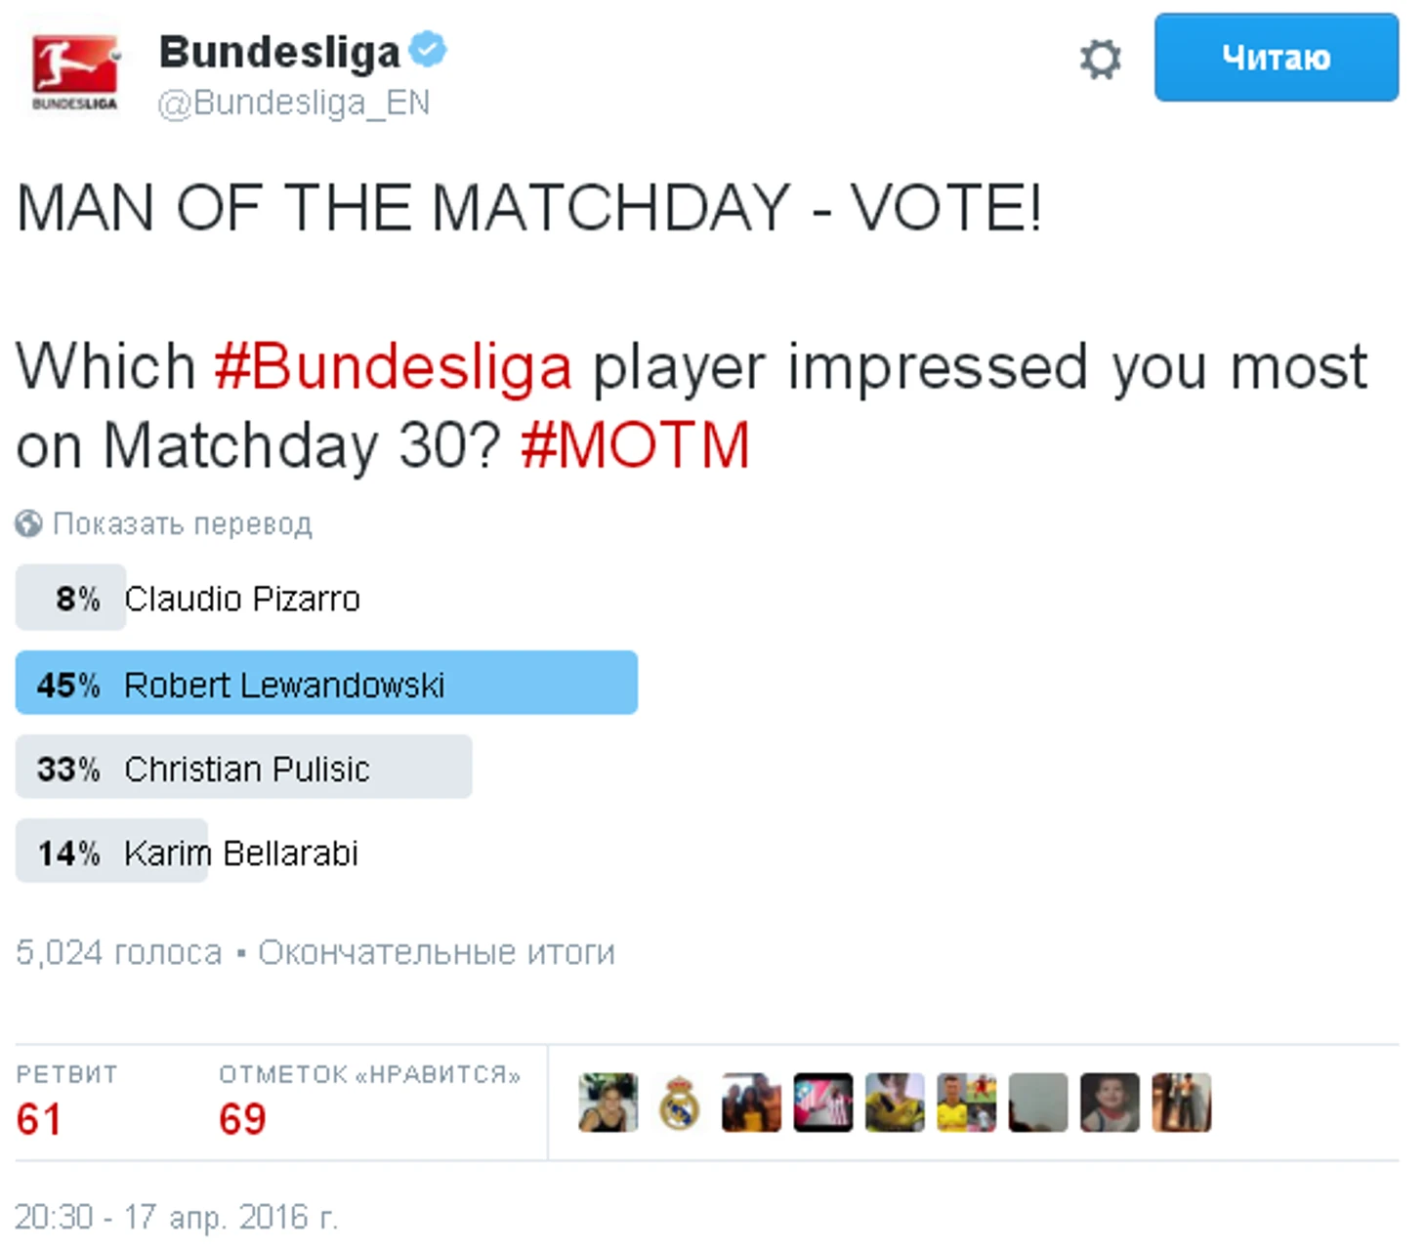Open the #MOTM hashtag
Image resolution: width=1426 pixels, height=1250 pixels.
pos(635,445)
